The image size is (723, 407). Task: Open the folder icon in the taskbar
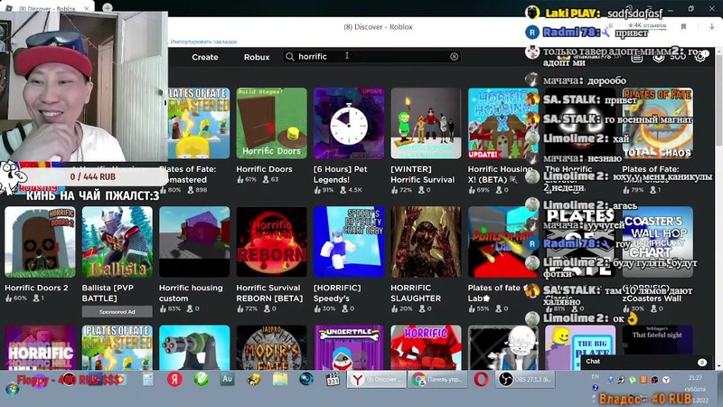pos(280,379)
